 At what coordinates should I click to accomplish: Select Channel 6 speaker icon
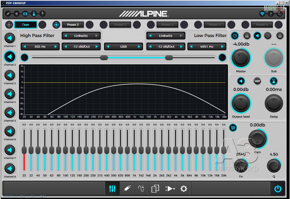(10, 131)
